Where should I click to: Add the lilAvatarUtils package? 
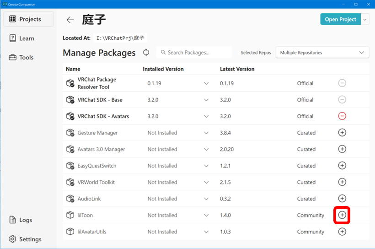pyautogui.click(x=342, y=232)
